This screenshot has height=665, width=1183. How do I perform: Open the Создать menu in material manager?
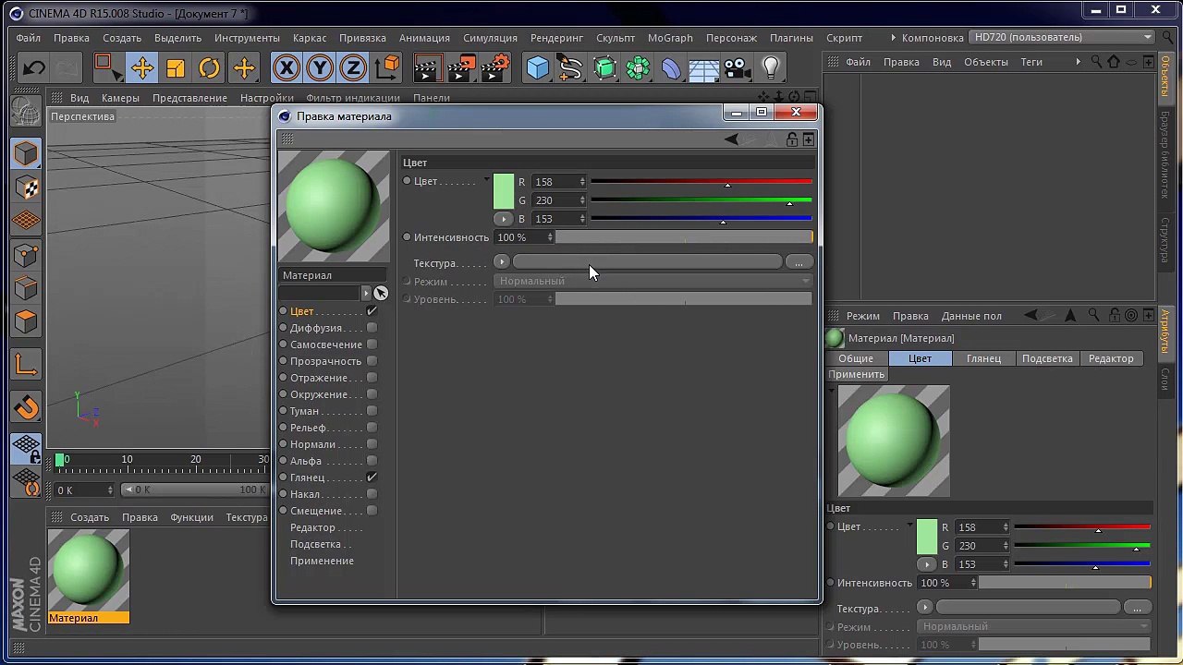point(90,517)
